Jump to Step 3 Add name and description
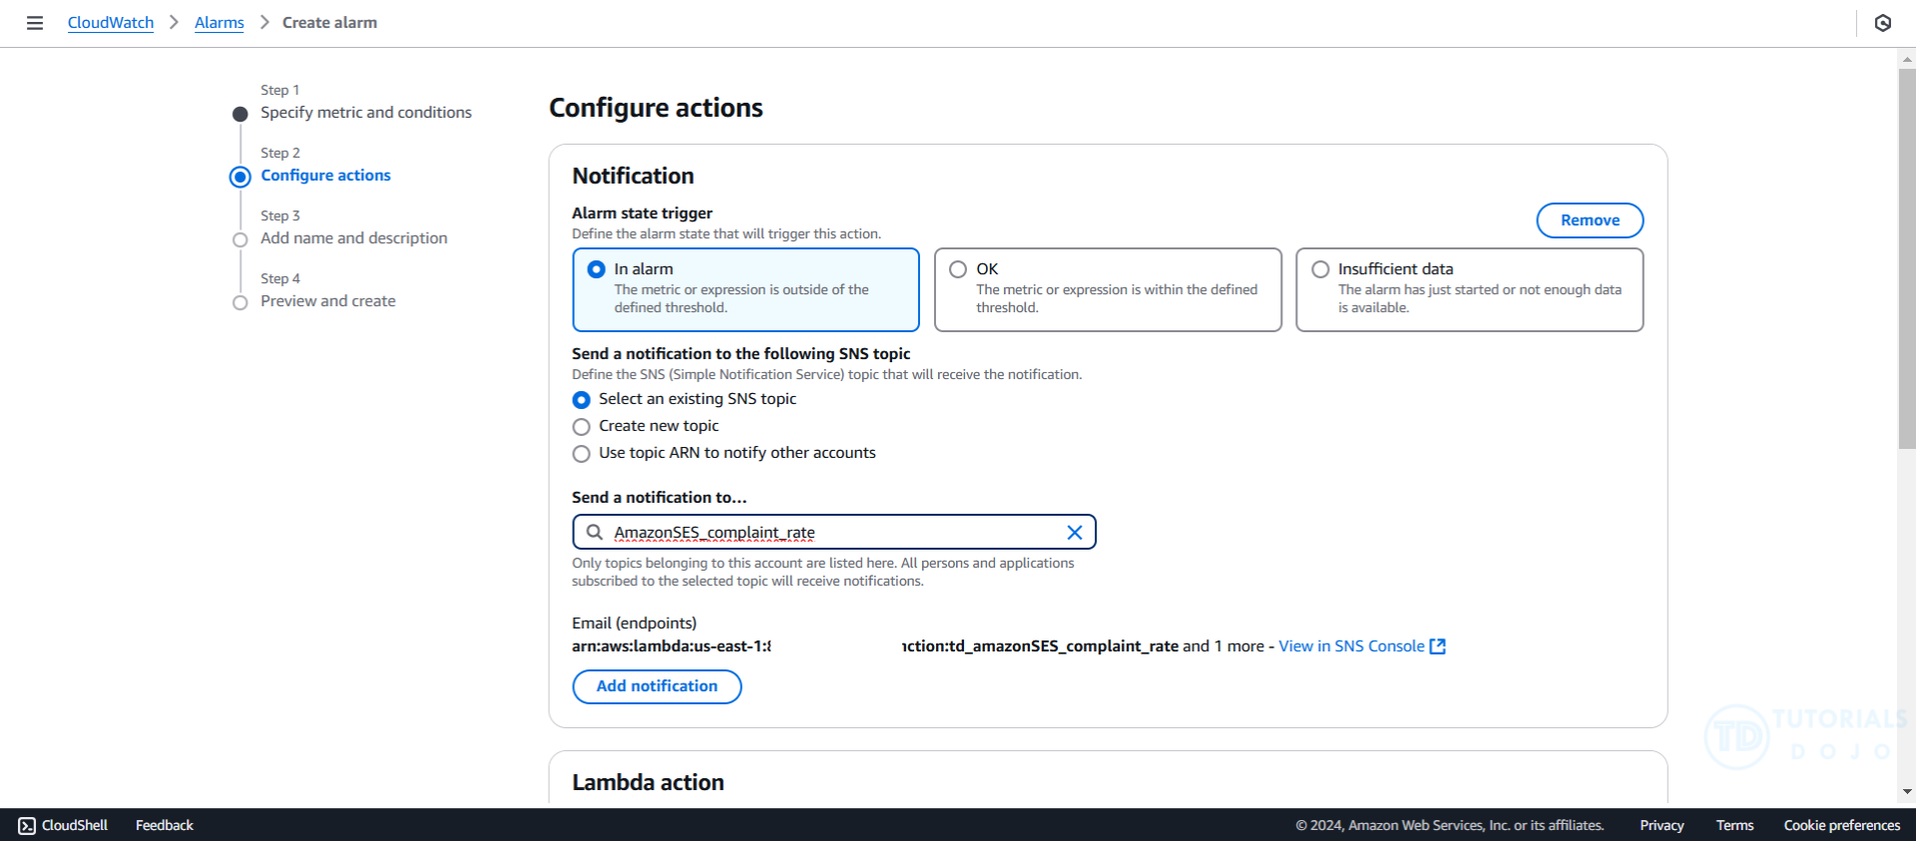 pos(354,238)
